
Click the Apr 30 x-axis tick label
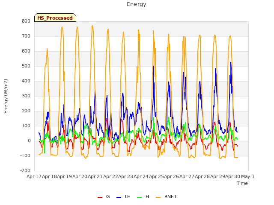[233, 176]
